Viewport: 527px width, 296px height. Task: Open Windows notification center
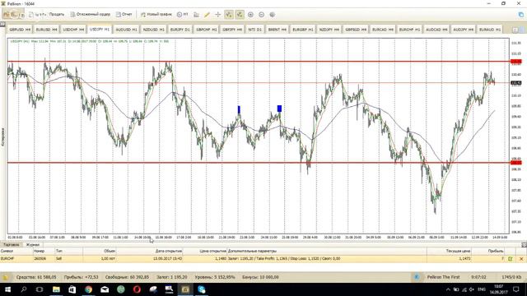516,289
